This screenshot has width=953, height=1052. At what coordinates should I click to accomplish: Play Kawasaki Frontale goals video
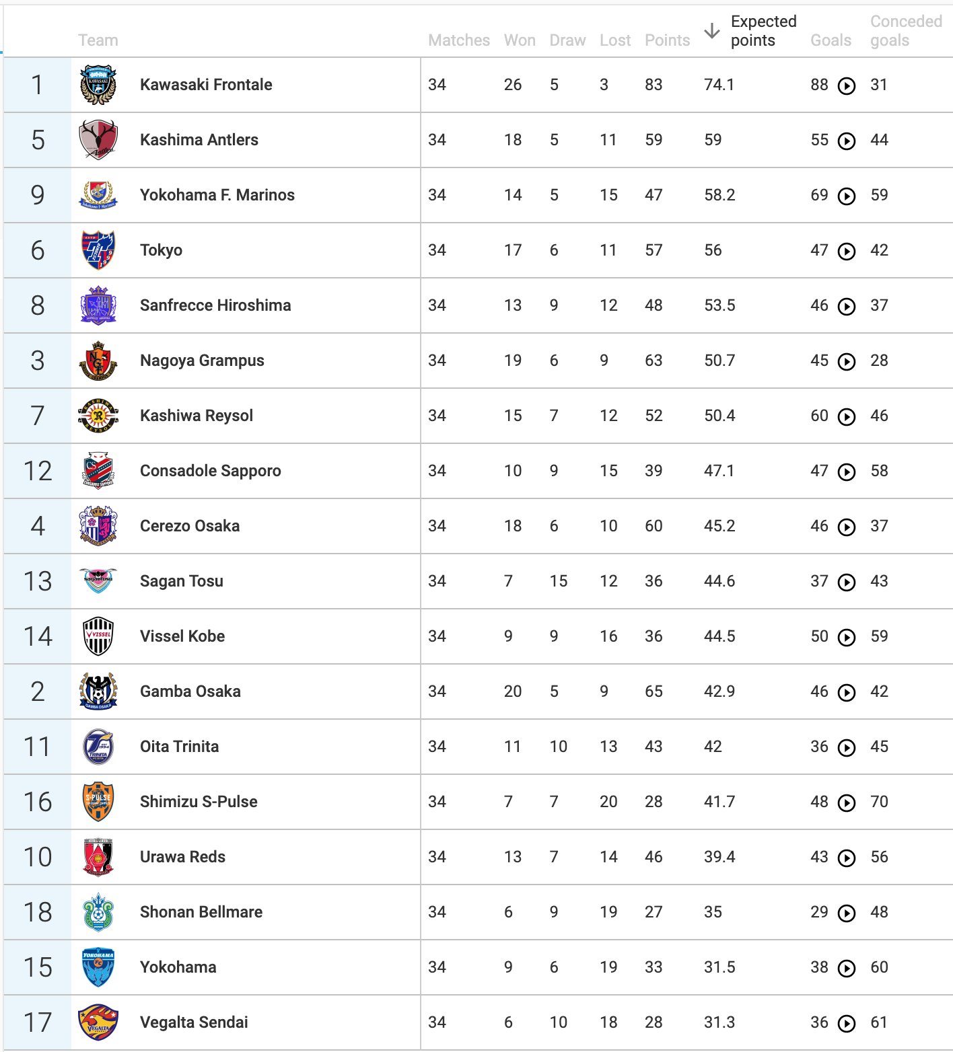[x=847, y=85]
